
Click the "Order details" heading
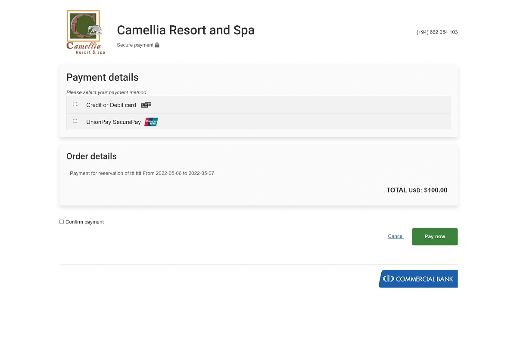click(91, 156)
